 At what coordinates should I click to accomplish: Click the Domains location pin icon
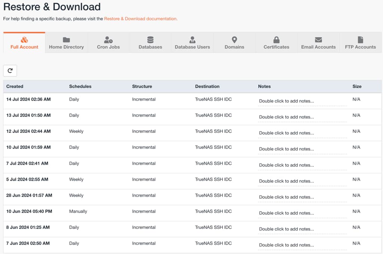(235, 39)
